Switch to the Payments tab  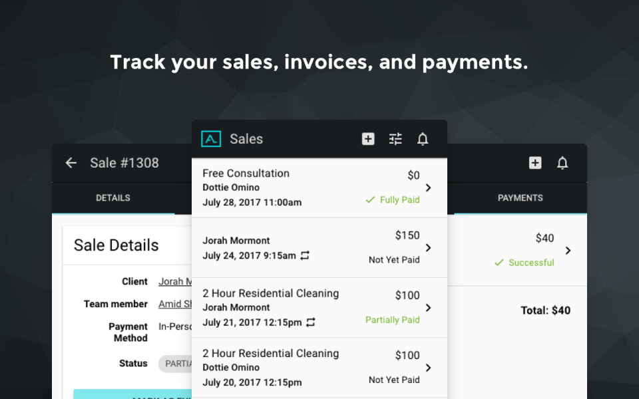pos(520,198)
